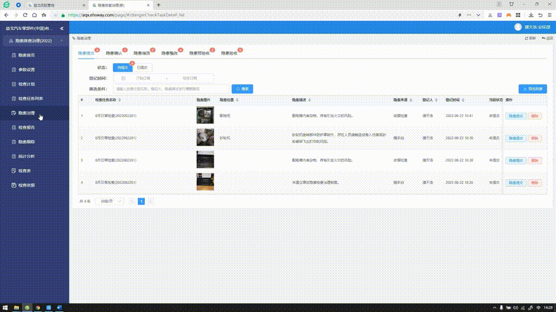Click the 刷新 refresh icon at top right

(x=529, y=39)
